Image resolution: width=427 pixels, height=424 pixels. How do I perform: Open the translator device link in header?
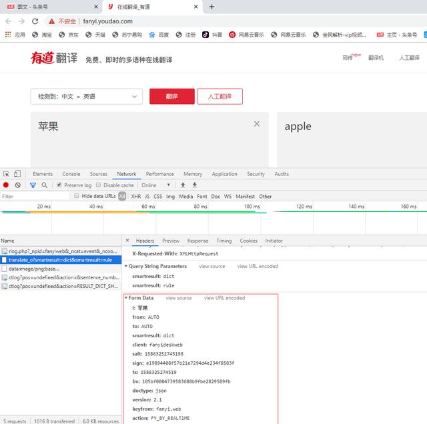(376, 58)
